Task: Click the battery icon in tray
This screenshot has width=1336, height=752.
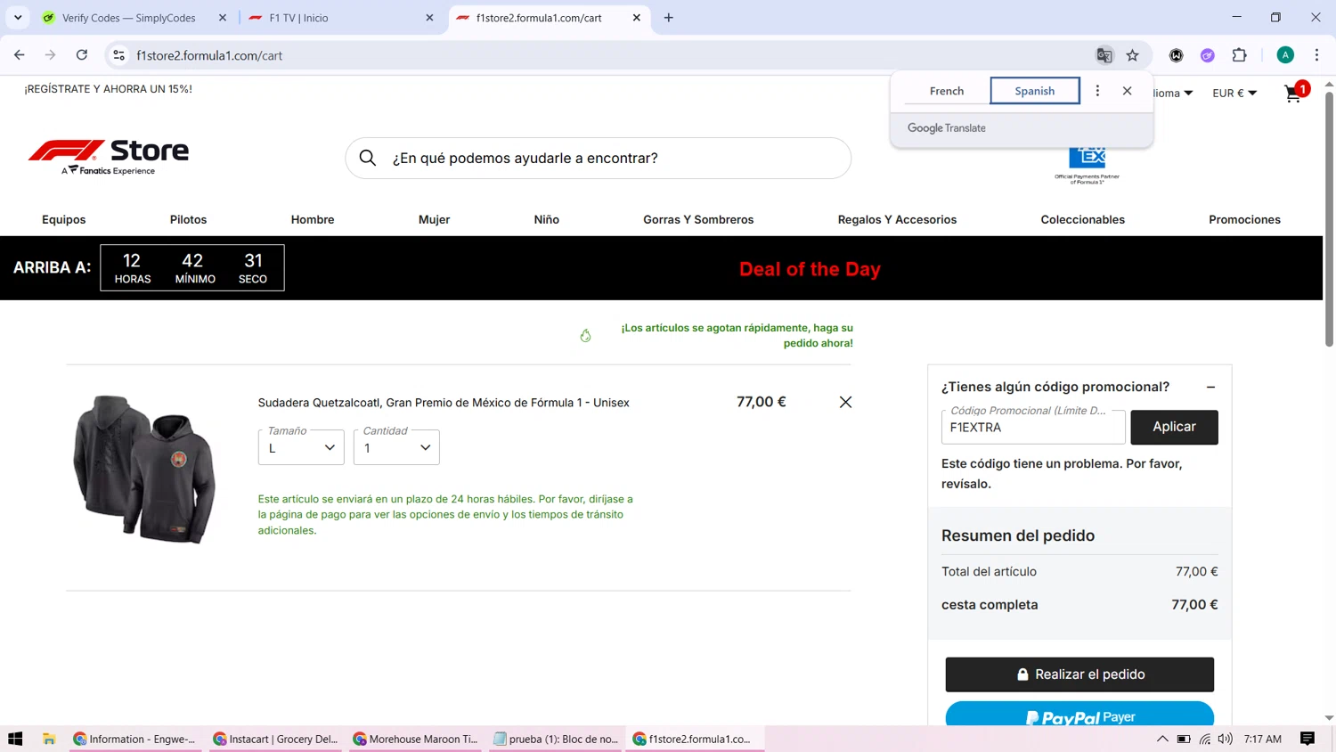Action: click(x=1184, y=739)
